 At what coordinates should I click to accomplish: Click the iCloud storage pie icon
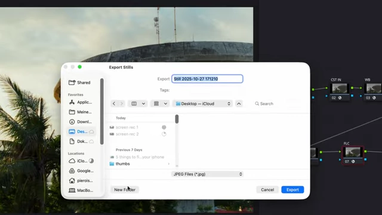(x=91, y=161)
